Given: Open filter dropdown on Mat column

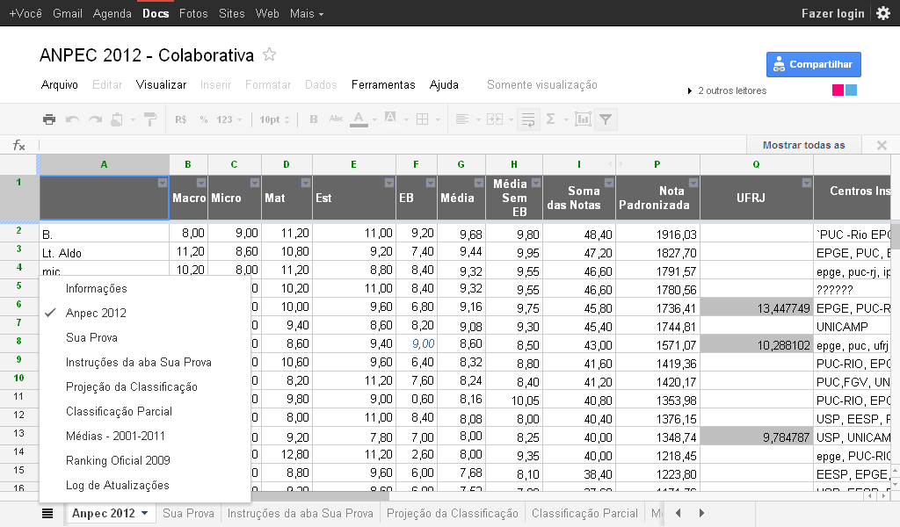Looking at the screenshot, I should pyautogui.click(x=305, y=183).
